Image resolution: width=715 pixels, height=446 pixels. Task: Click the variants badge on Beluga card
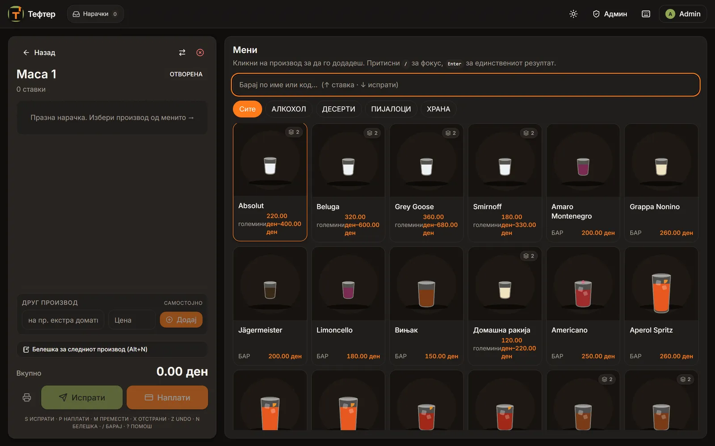tap(372, 133)
